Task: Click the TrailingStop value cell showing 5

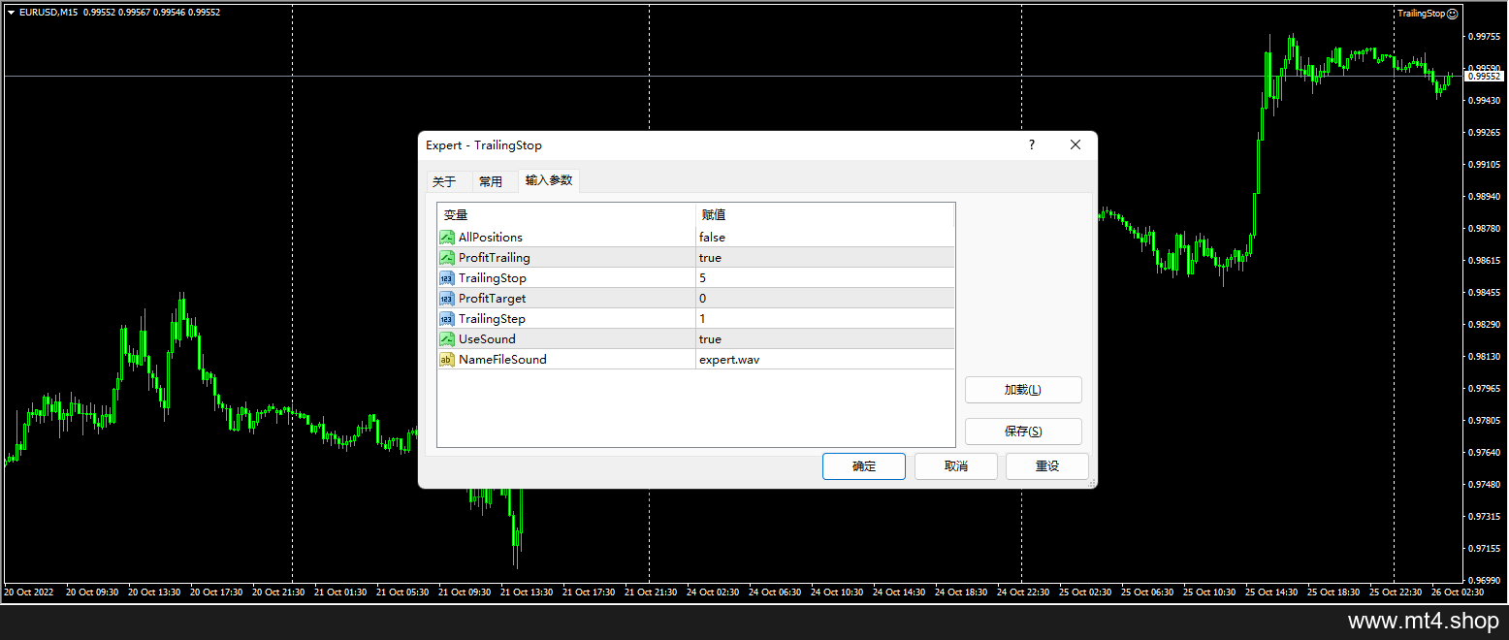Action: coord(825,277)
